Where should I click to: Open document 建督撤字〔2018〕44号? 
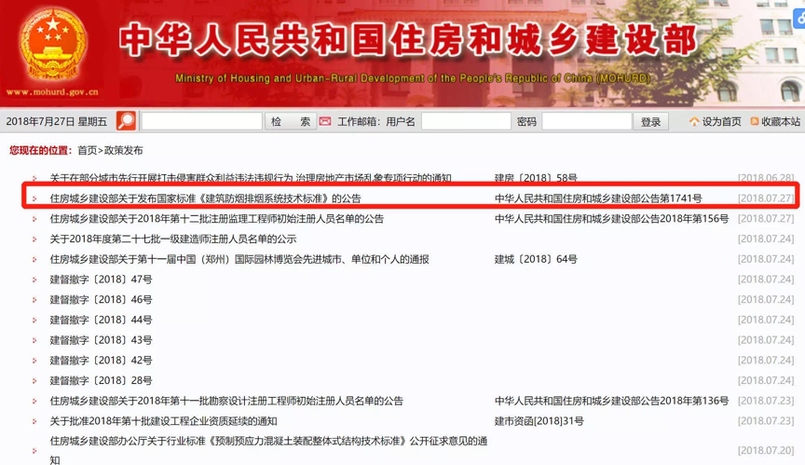[102, 321]
